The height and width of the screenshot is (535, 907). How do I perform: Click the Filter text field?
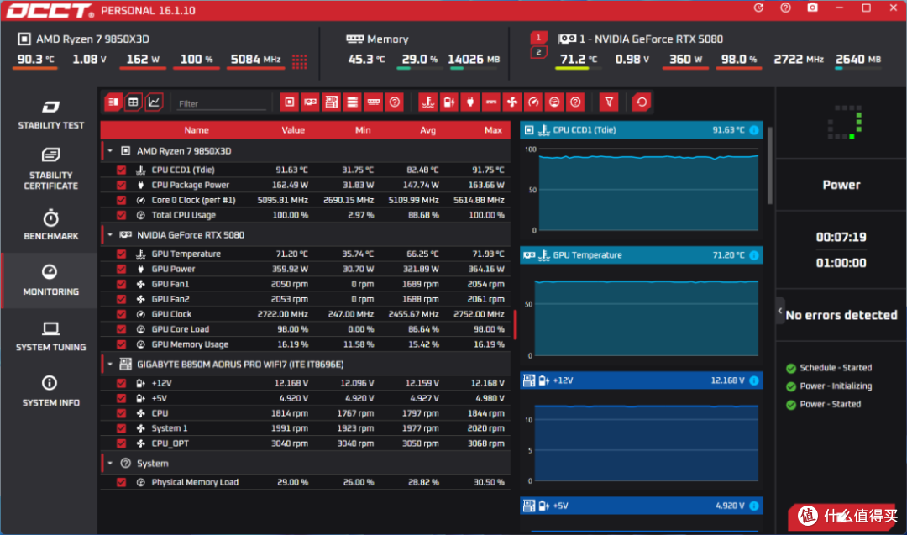[x=220, y=103]
